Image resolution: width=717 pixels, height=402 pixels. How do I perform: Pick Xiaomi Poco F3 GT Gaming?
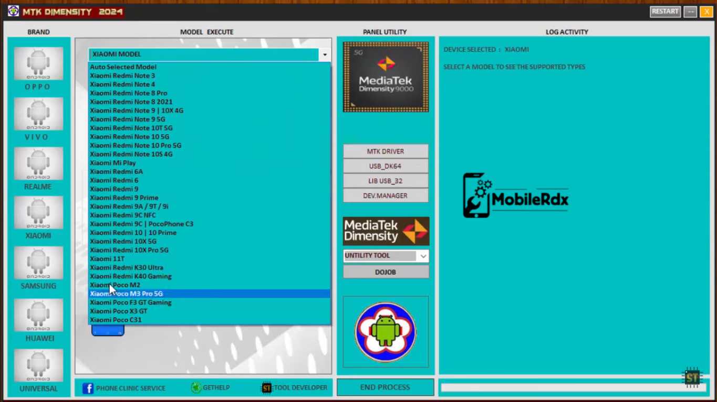209,303
